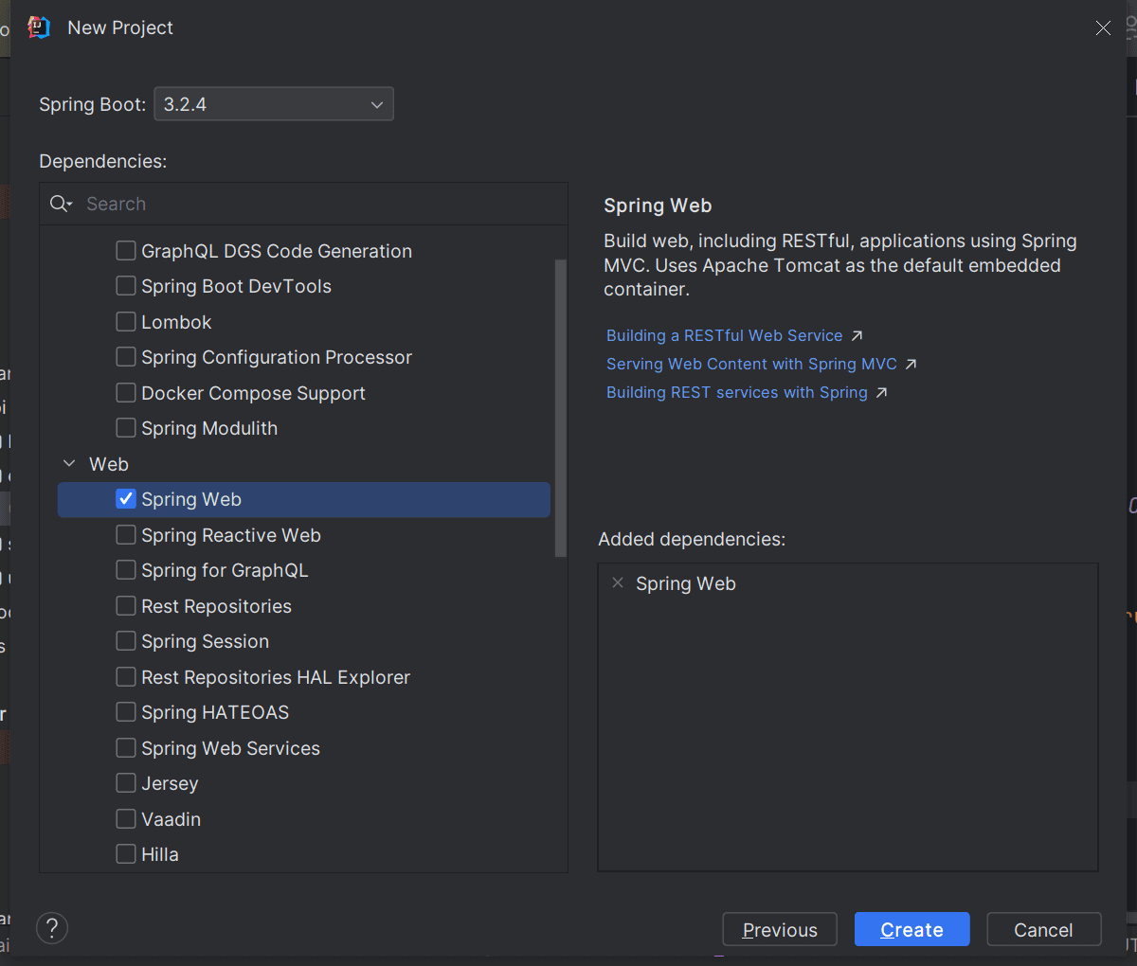Check Spring Reactive Web

126,535
